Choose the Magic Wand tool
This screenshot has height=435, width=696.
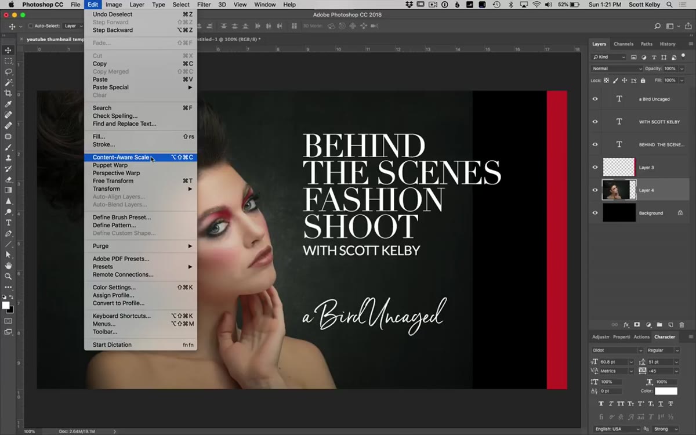[8, 82]
